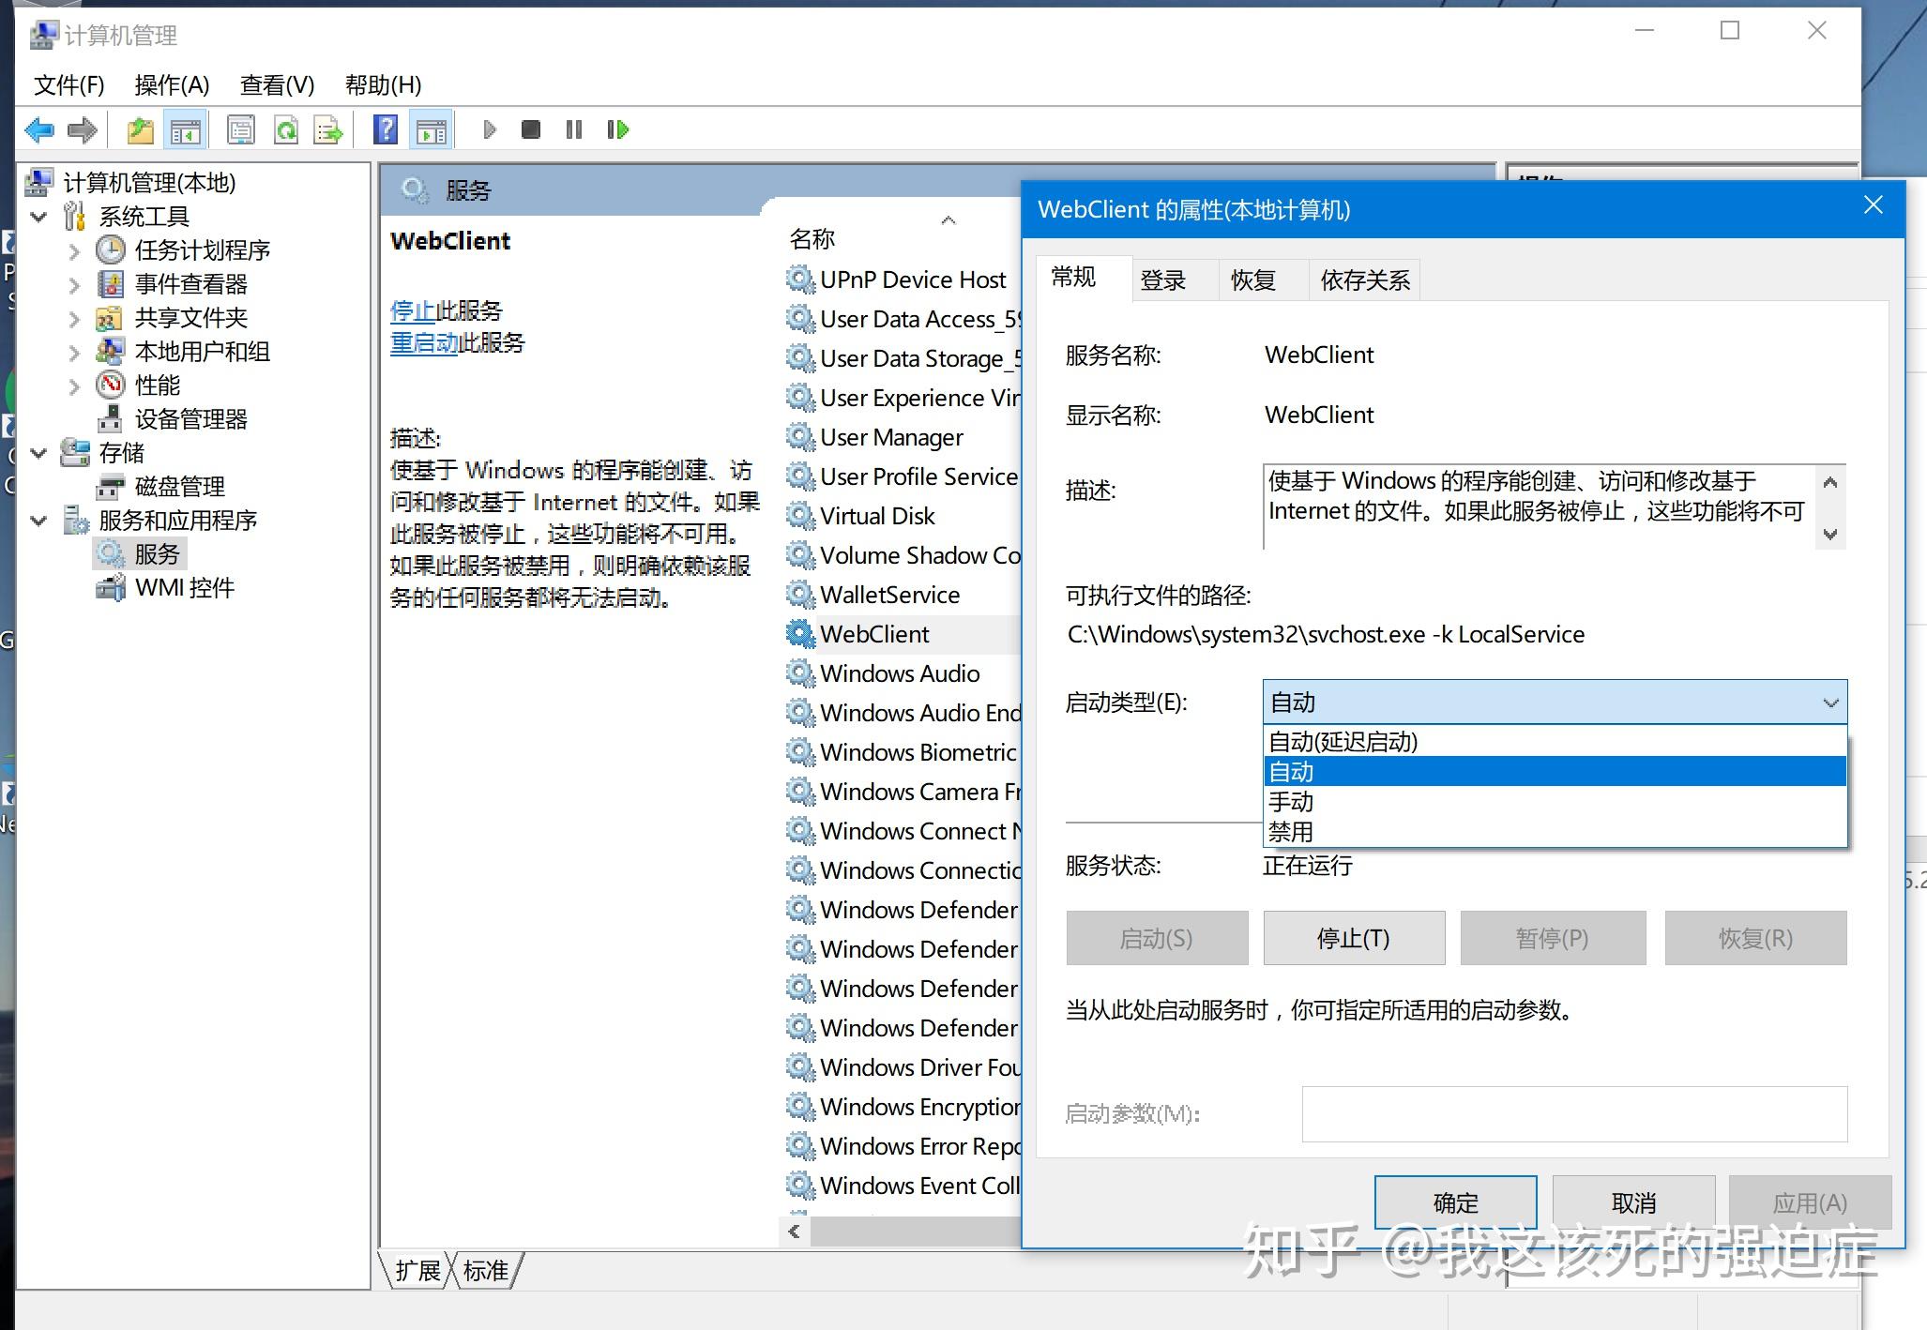The height and width of the screenshot is (1330, 1927).
Task: Click the 停止 this service link
Action: 413,310
